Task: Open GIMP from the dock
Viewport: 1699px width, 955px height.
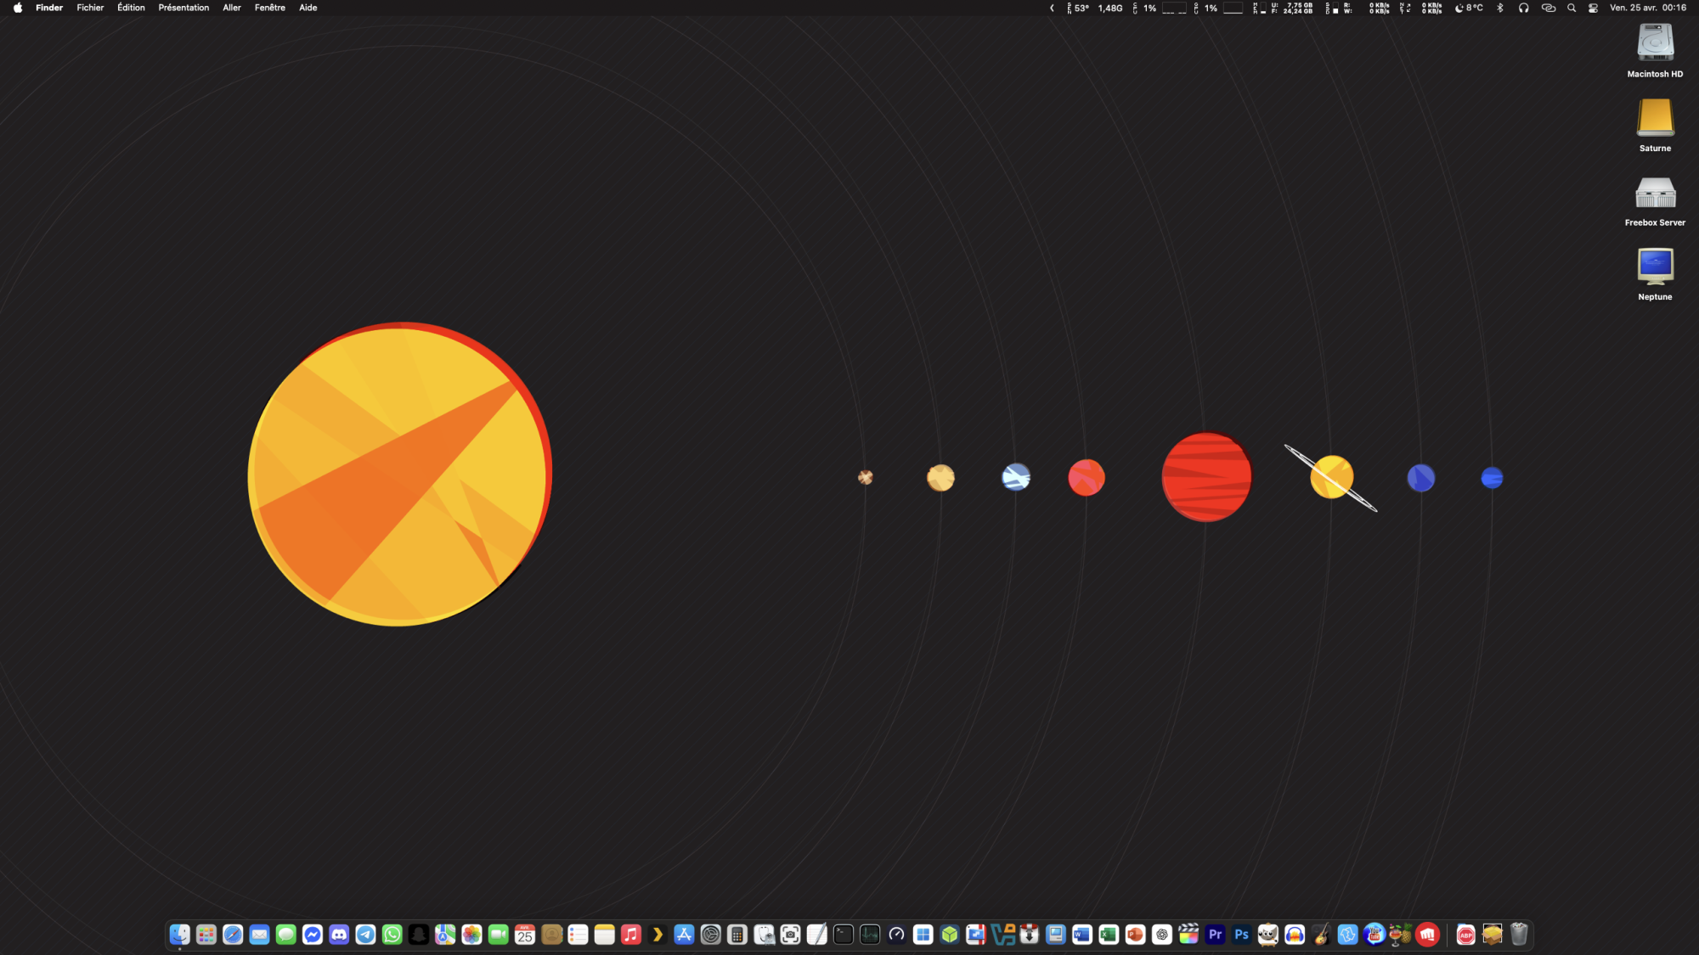Action: point(1267,935)
